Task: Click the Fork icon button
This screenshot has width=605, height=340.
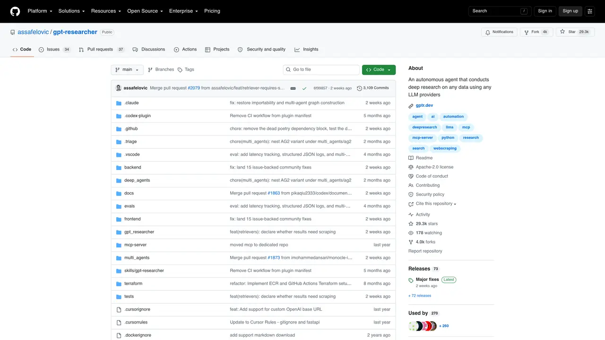Action: coord(536,32)
